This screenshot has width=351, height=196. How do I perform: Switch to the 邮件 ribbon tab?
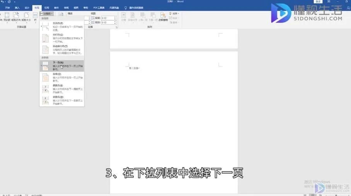pos(56,8)
